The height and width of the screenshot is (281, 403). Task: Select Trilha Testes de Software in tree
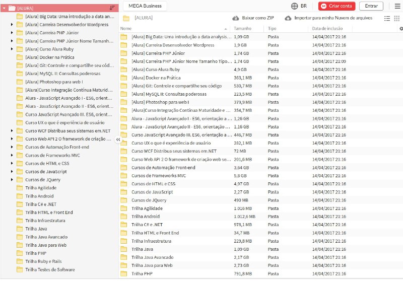pos(50,269)
